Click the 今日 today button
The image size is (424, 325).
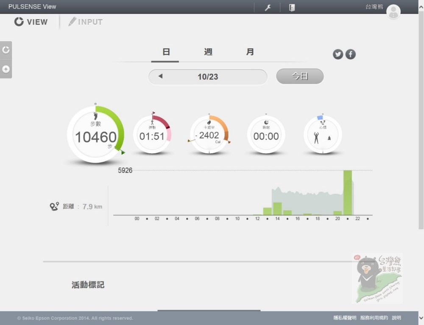[x=300, y=76]
